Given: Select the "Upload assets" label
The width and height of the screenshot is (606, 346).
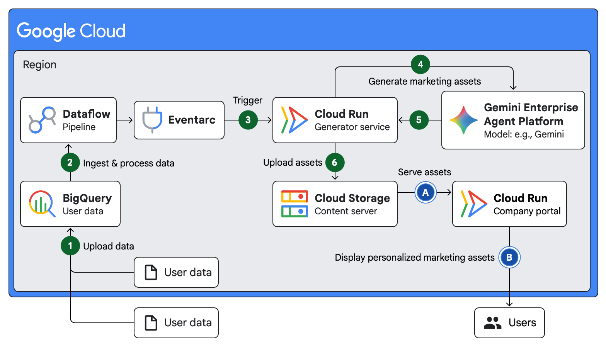Looking at the screenshot, I should click(x=293, y=163).
